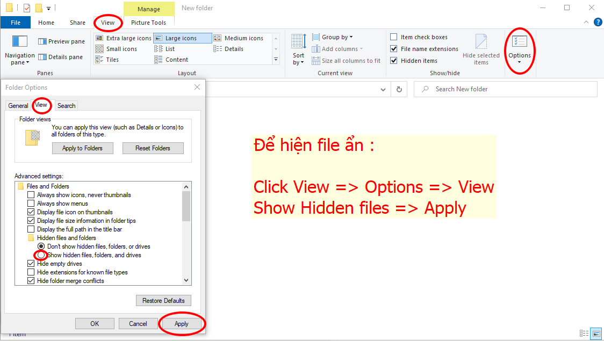
Task: Select the Large icons layout
Action: (183, 38)
